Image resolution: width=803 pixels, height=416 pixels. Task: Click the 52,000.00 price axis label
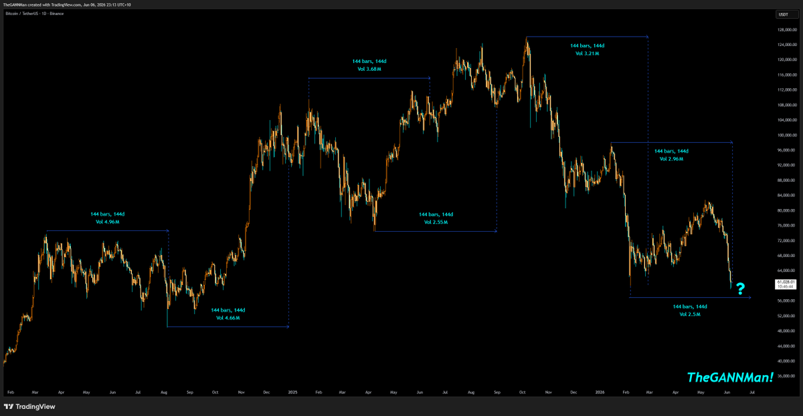pyautogui.click(x=786, y=316)
